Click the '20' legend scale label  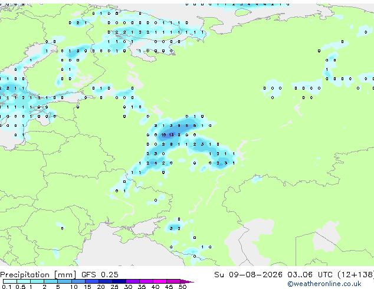click(x=101, y=287)
